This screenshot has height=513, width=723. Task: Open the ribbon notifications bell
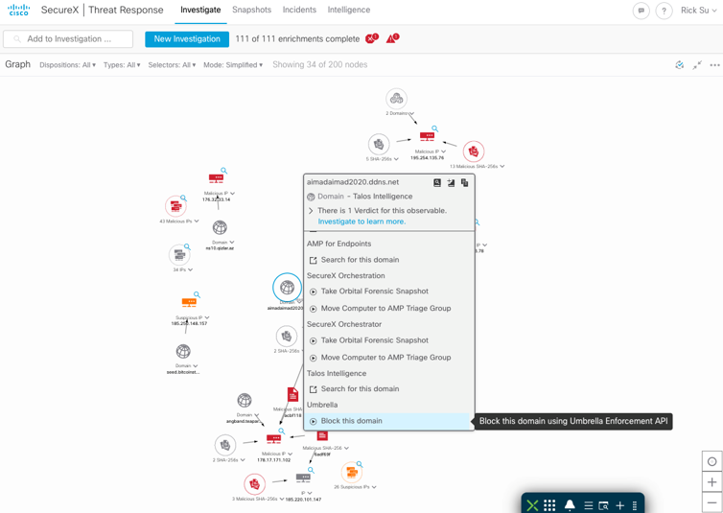click(x=570, y=505)
